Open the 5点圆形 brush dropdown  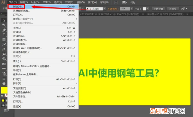pos(104,9)
